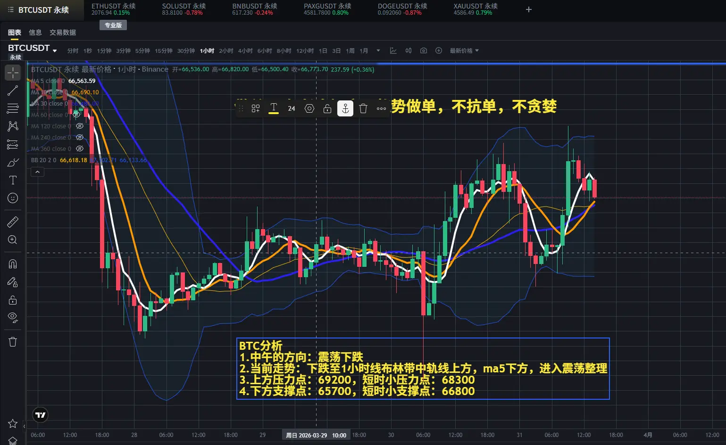The image size is (726, 445).
Task: Remove all drawings with trash tool
Action: click(13, 342)
